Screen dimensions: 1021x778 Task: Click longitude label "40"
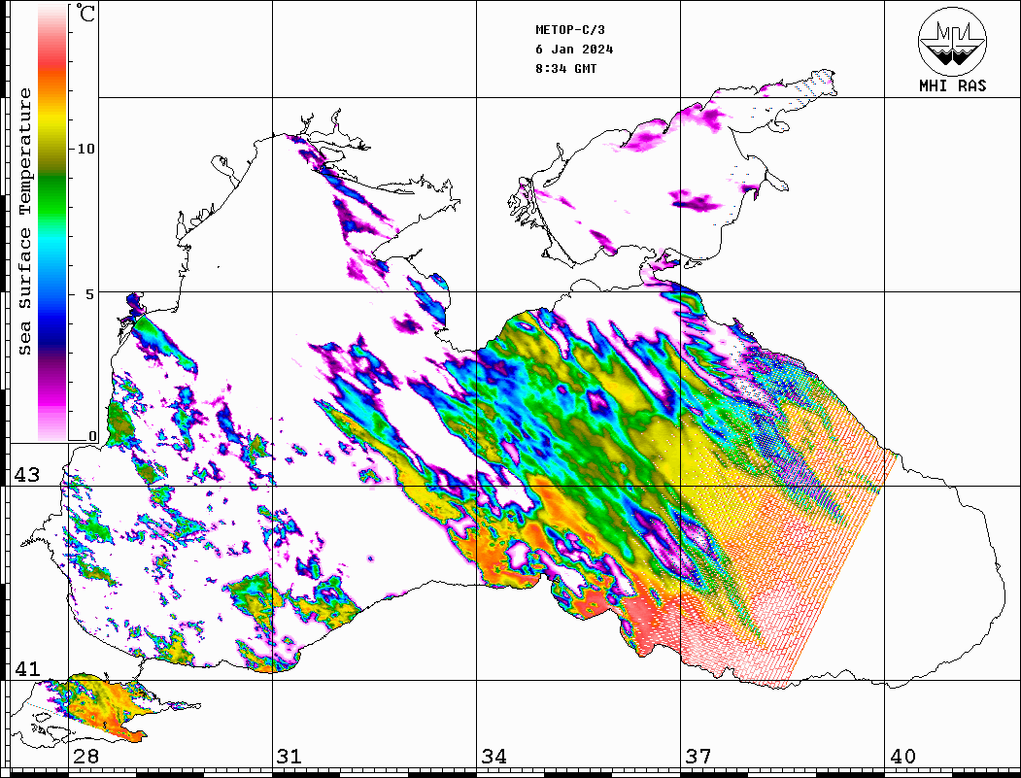902,757
